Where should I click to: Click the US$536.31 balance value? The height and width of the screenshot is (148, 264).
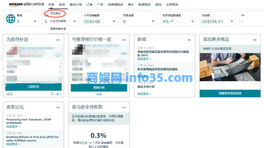[212, 22]
